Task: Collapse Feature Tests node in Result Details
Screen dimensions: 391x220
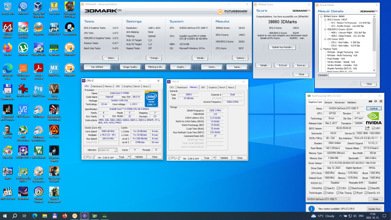Action: pyautogui.click(x=322, y=49)
